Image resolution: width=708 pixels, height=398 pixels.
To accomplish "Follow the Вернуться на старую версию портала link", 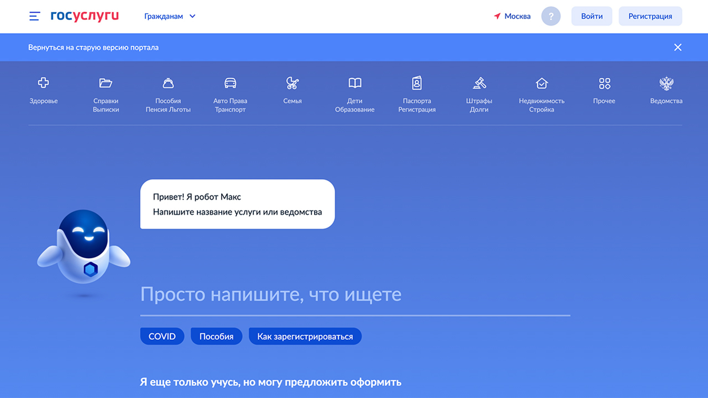I will 93,47.
